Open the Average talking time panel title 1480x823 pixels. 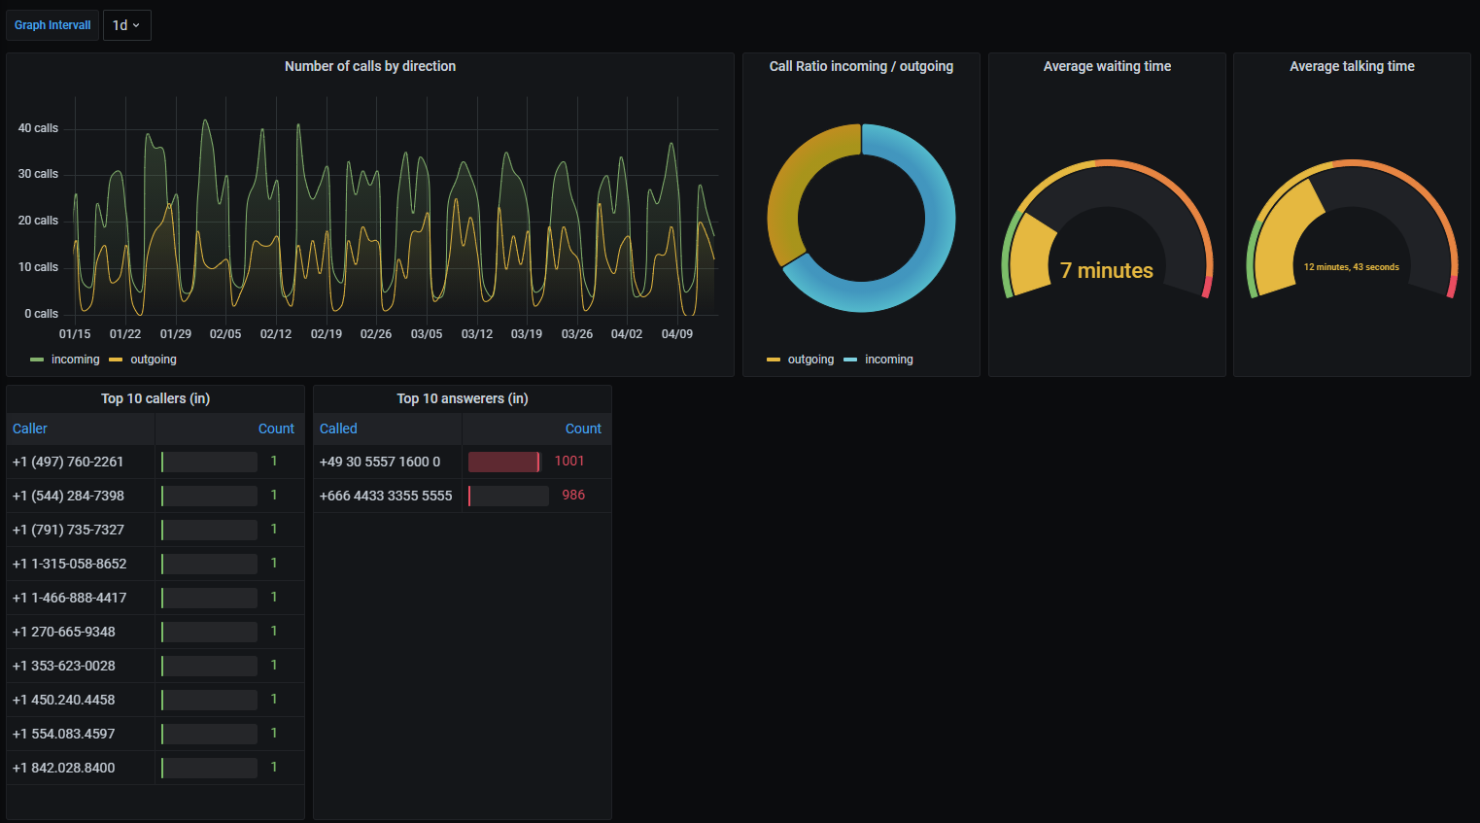click(x=1352, y=66)
